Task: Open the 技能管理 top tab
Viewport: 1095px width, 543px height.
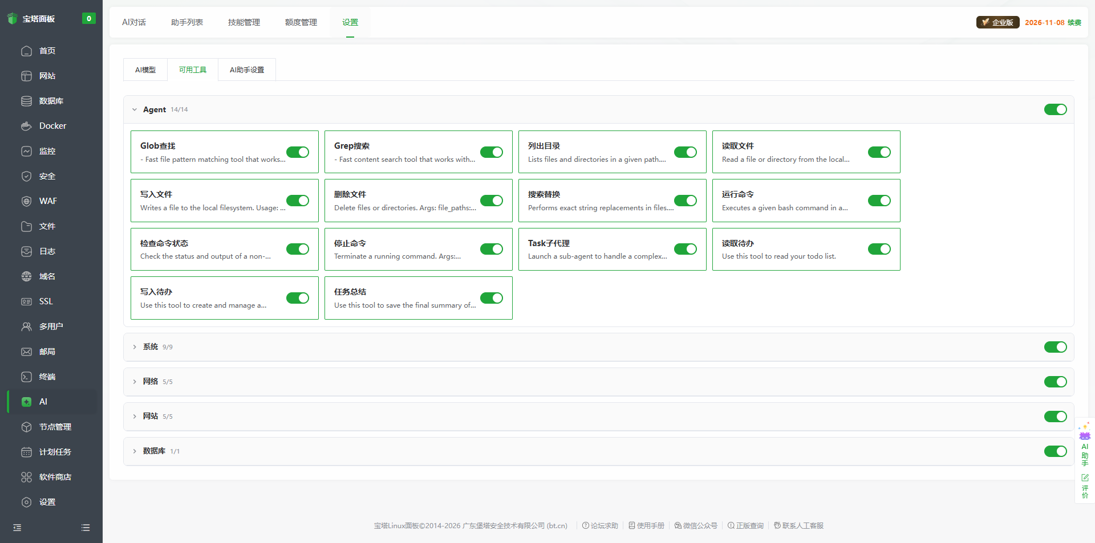Action: [244, 22]
